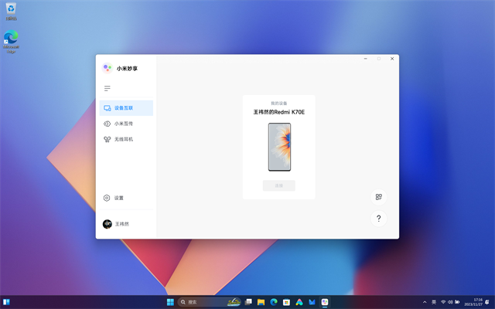Click the battery tray icon
Image resolution: width=495 pixels, height=309 pixels.
[x=457, y=302]
